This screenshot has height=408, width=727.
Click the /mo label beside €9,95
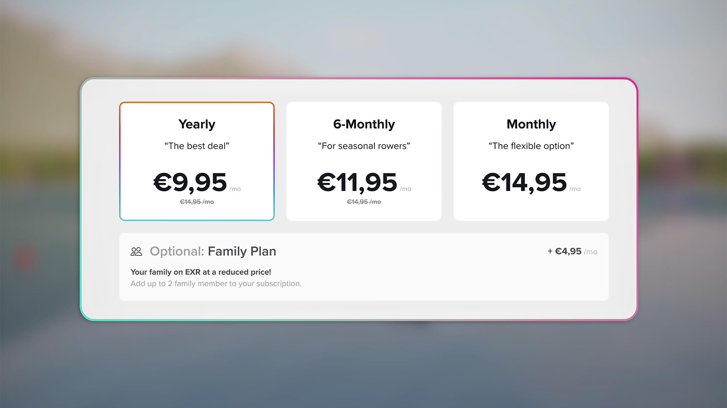tap(235, 189)
